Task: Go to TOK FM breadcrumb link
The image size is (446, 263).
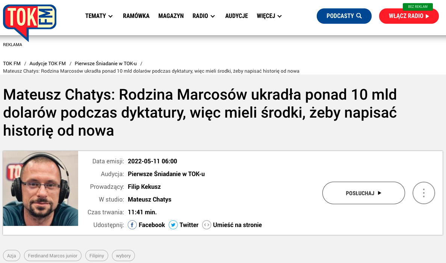Action: [x=12, y=64]
